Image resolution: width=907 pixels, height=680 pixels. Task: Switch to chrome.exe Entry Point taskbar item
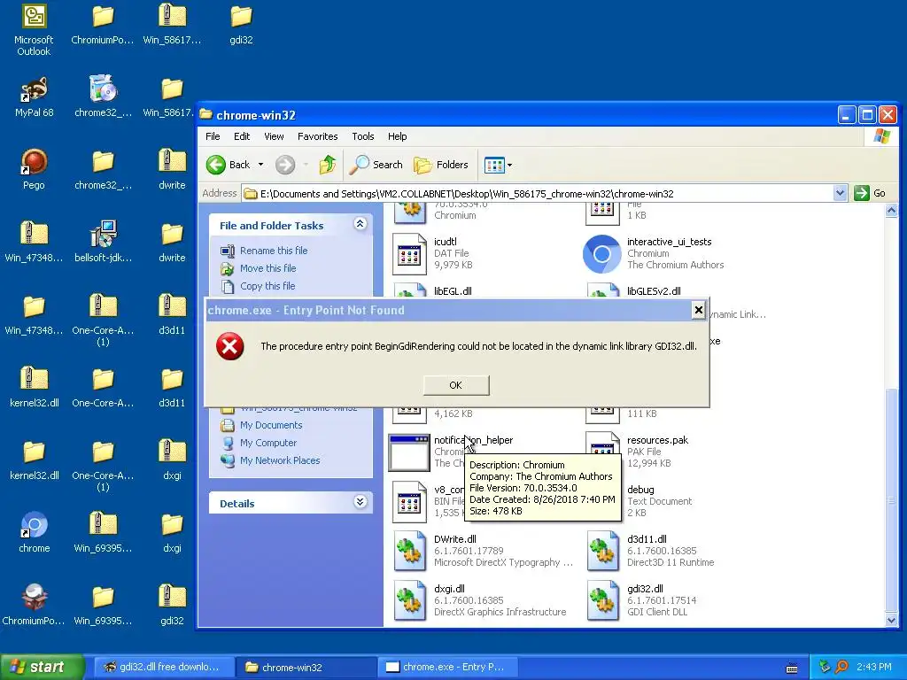(x=447, y=667)
